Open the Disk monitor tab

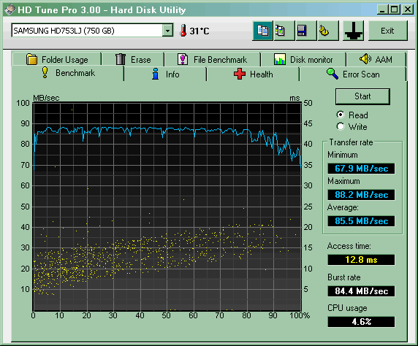pos(303,59)
